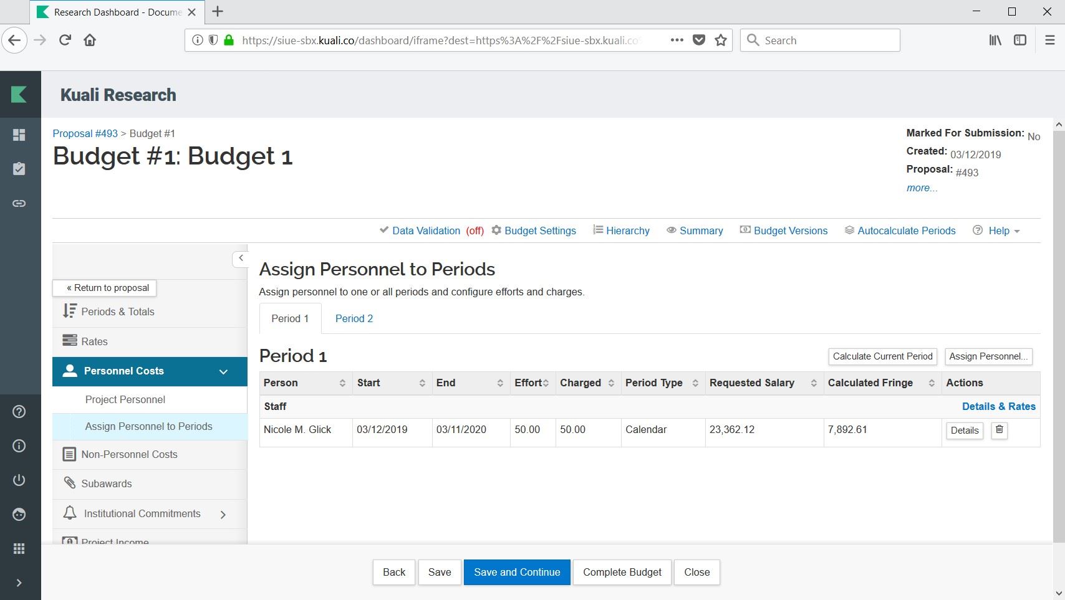Click the clipboard tasks icon in sidebar
Screen dimensions: 1065x600
tap(19, 169)
